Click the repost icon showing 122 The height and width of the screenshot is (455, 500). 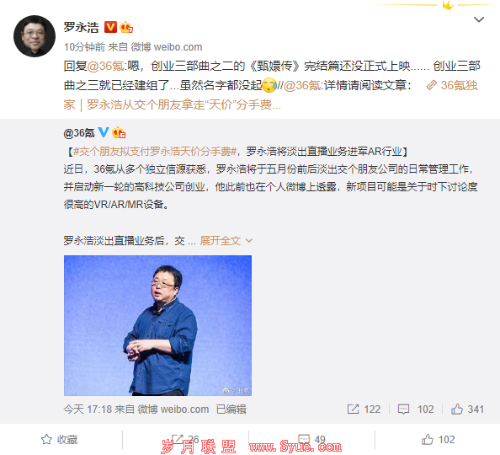click(x=364, y=409)
